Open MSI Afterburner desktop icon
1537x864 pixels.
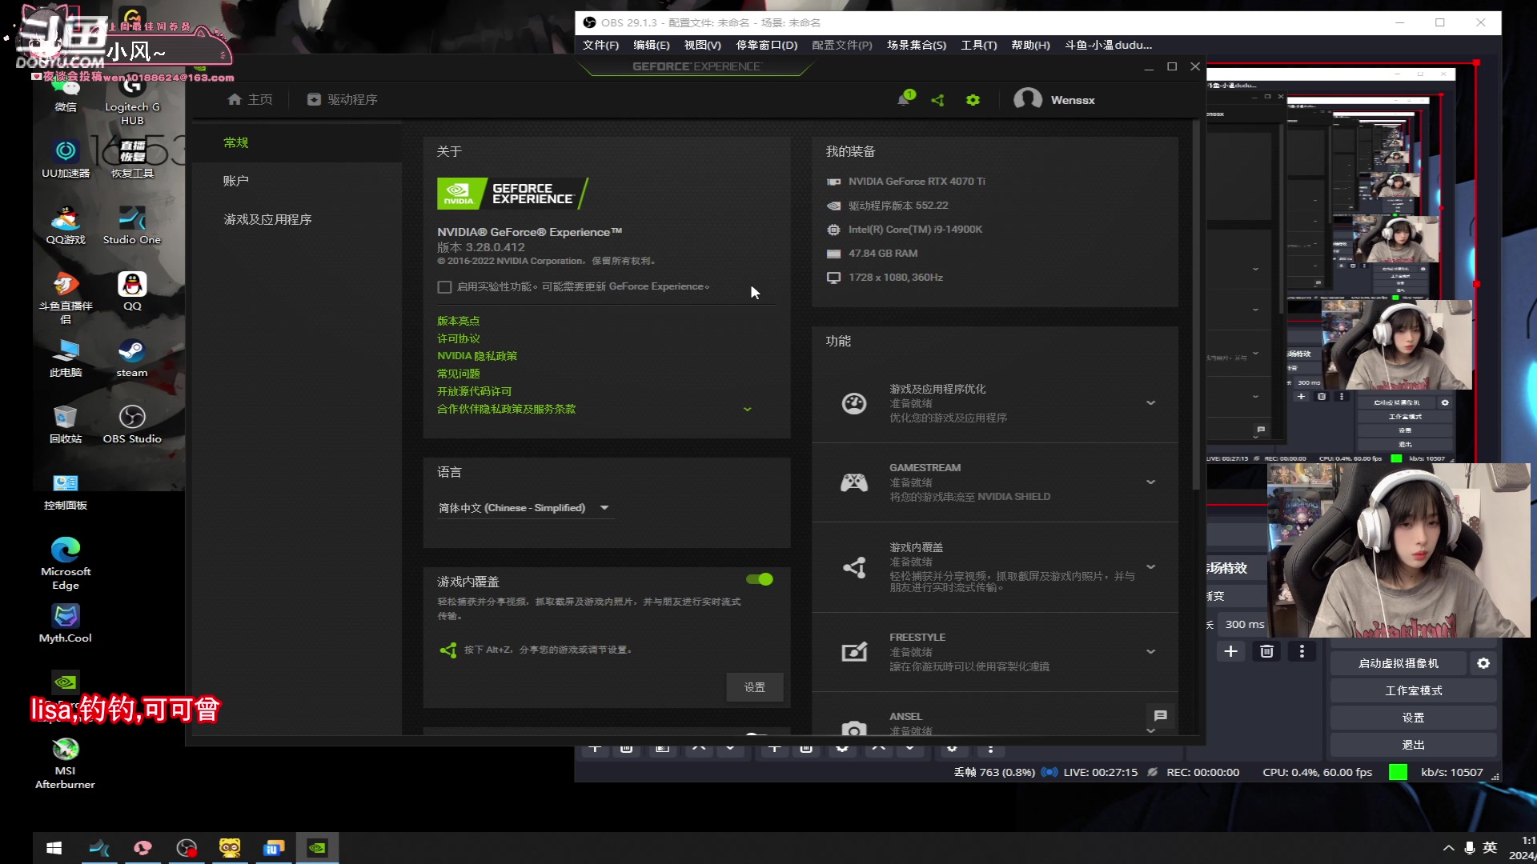click(66, 762)
